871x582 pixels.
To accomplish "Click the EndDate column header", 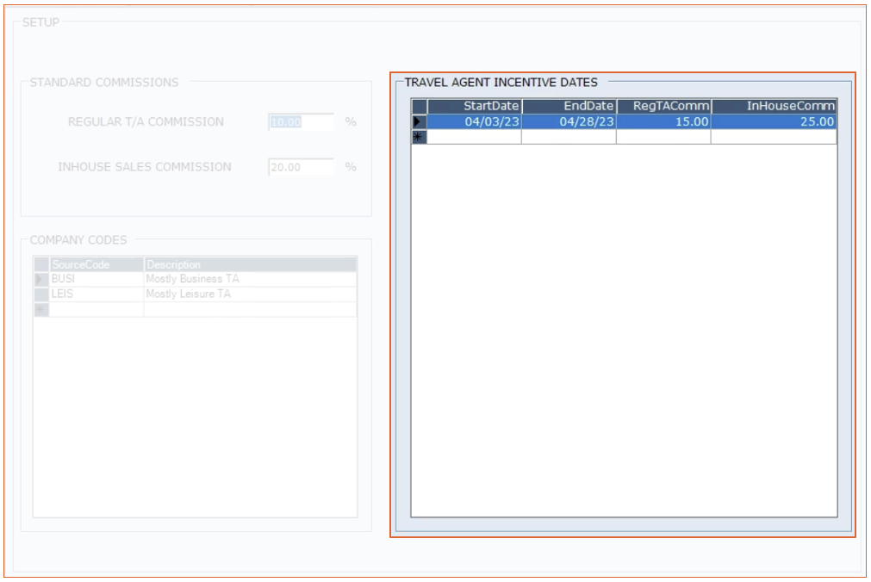I will [x=569, y=106].
